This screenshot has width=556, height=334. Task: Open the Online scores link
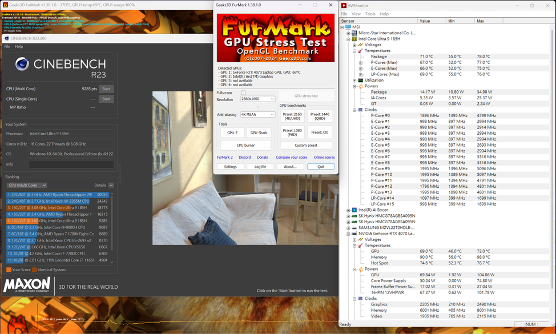324,158
